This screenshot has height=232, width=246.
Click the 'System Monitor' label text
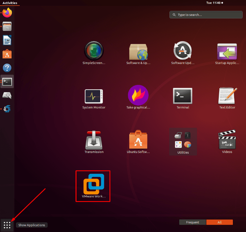[94, 107]
